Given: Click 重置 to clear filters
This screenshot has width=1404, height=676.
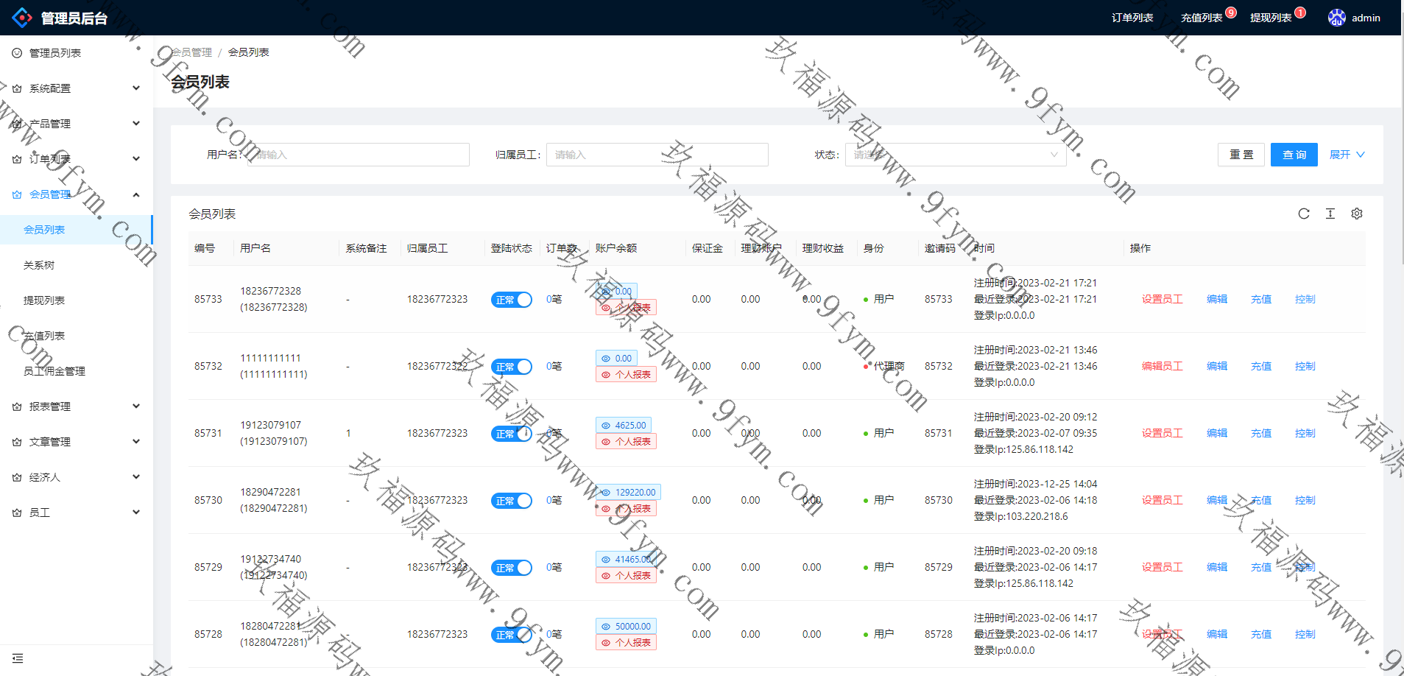Looking at the screenshot, I should [1241, 155].
